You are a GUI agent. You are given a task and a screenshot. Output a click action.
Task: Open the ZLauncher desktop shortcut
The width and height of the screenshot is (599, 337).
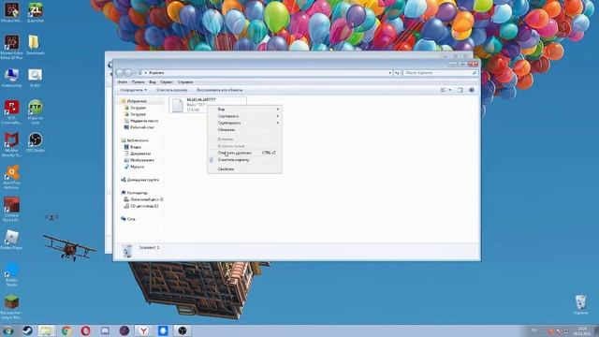pos(36,12)
